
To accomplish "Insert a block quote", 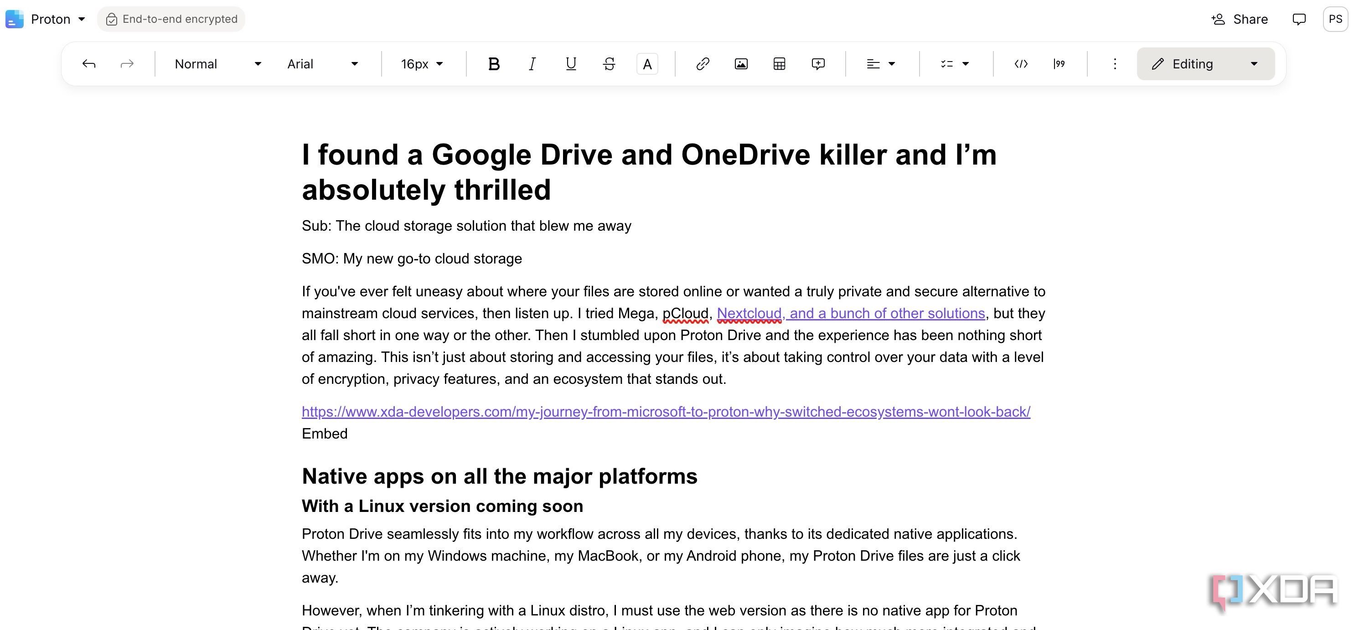I will point(1059,64).
